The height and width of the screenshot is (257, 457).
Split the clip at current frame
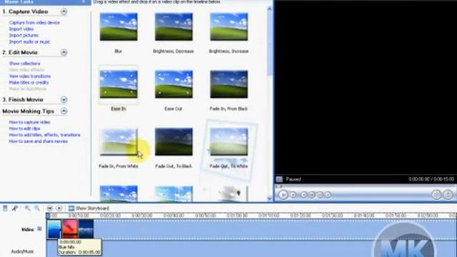click(436, 195)
